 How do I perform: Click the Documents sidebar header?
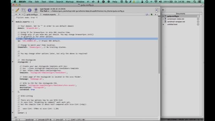pos(180,13)
